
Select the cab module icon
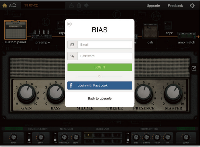(150, 31)
